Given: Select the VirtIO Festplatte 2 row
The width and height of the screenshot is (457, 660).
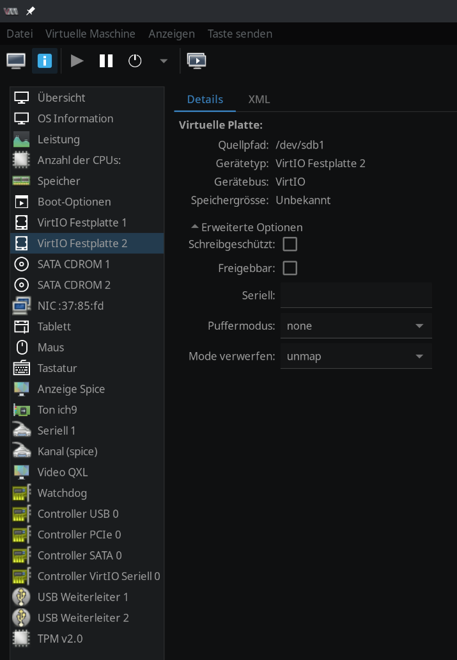Looking at the screenshot, I should click(87, 243).
